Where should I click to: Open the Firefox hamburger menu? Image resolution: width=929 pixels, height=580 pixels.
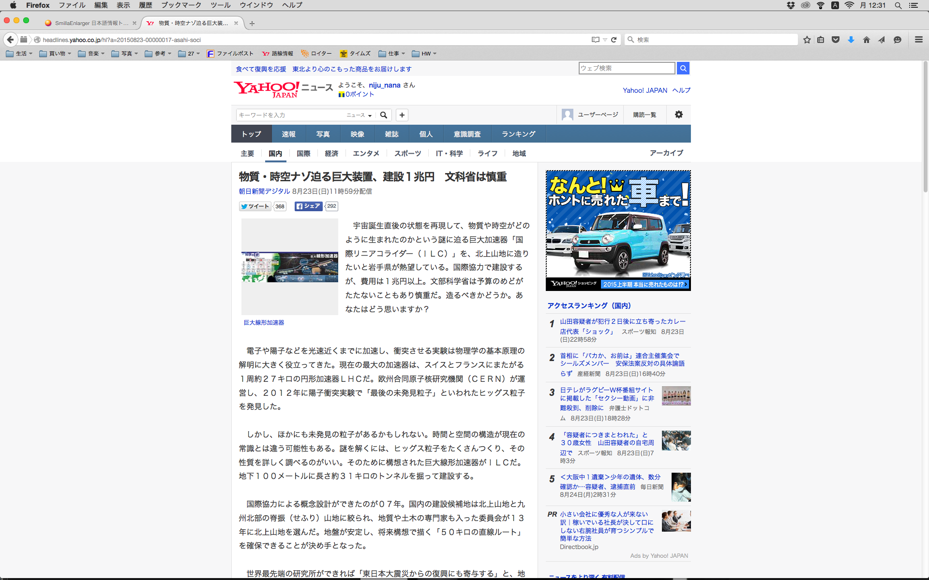click(x=918, y=40)
